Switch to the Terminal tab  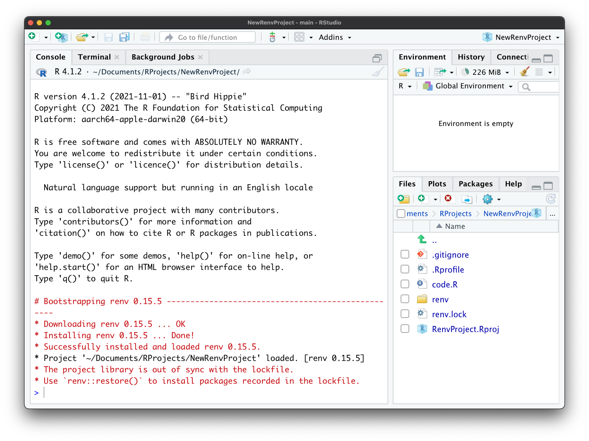(94, 57)
